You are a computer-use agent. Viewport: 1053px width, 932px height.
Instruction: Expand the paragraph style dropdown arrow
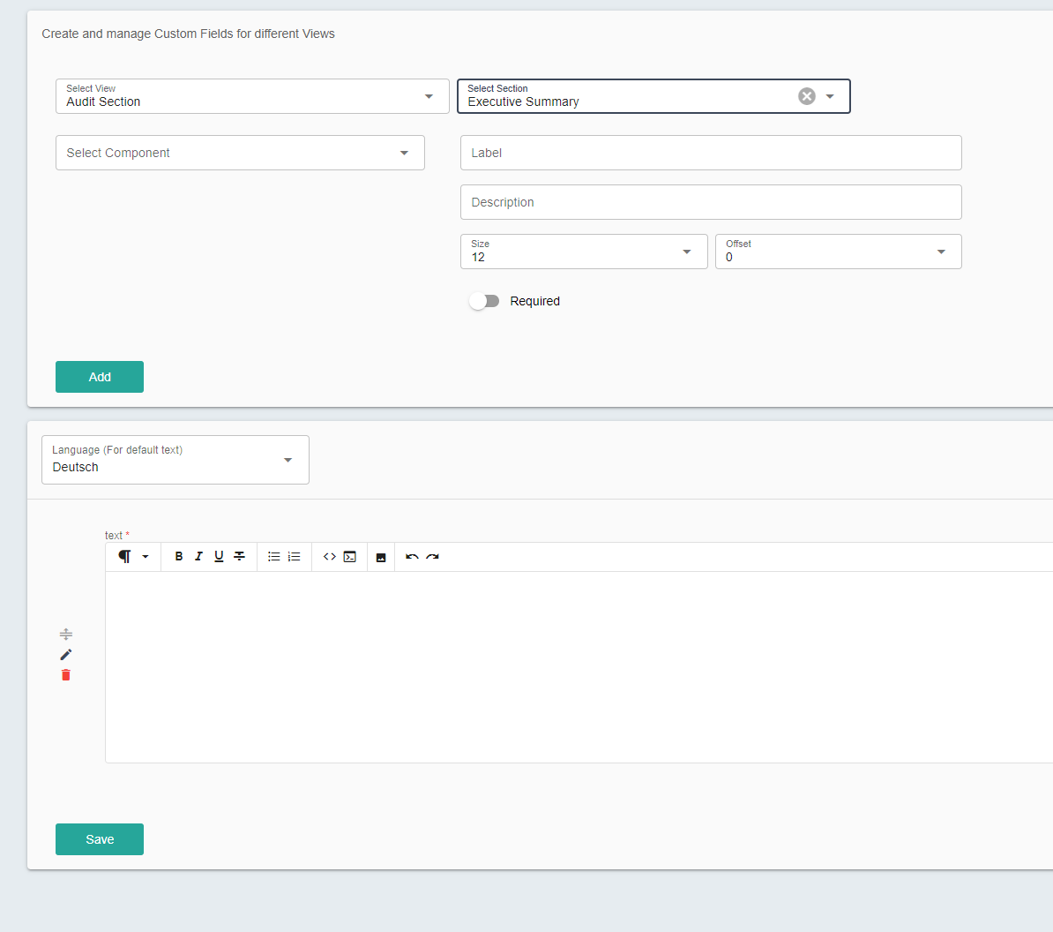click(x=145, y=556)
